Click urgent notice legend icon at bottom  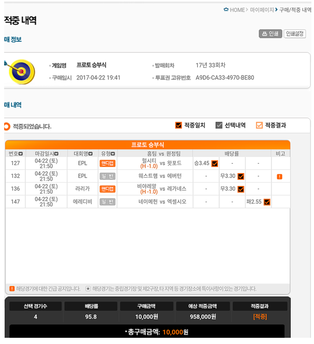pos(12,289)
